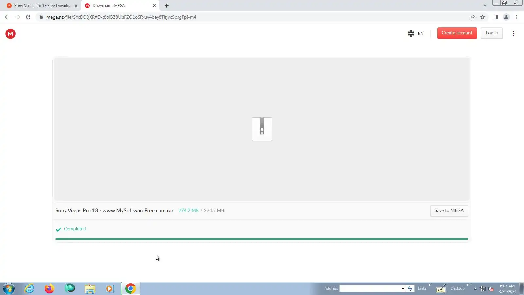The height and width of the screenshot is (295, 524).
Task: Click the taskbar Address input field
Action: (370, 288)
